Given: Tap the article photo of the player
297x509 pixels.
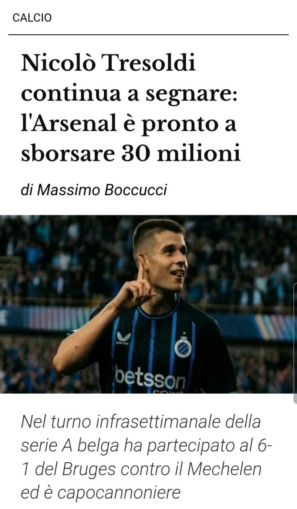Looking at the screenshot, I should (148, 304).
